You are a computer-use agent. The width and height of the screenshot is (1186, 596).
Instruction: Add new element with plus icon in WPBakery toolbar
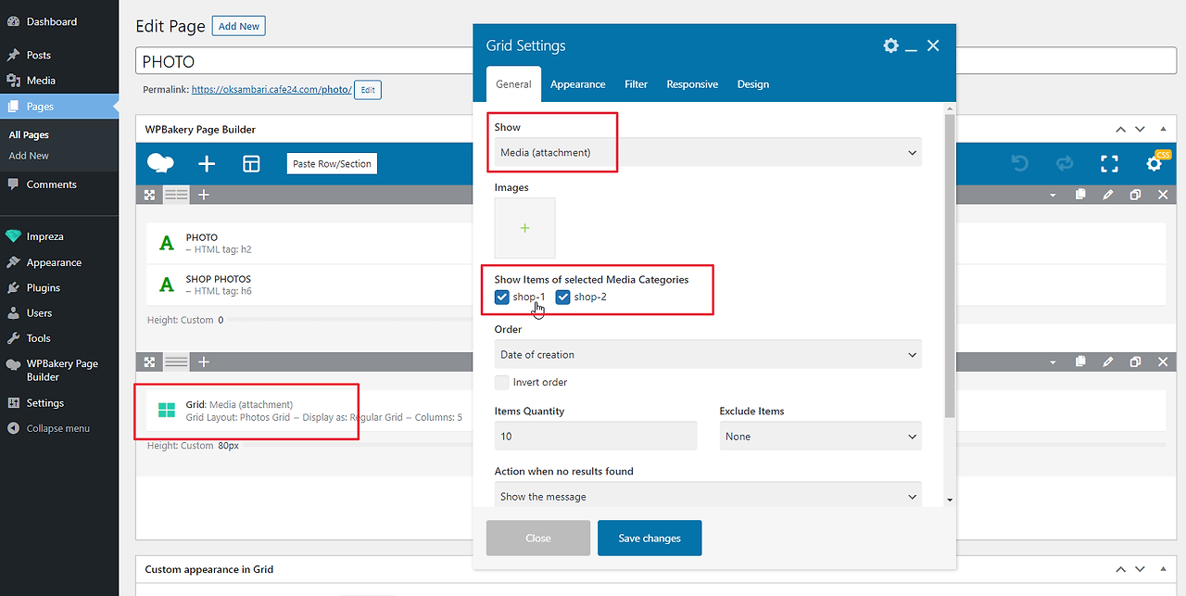pyautogui.click(x=207, y=164)
